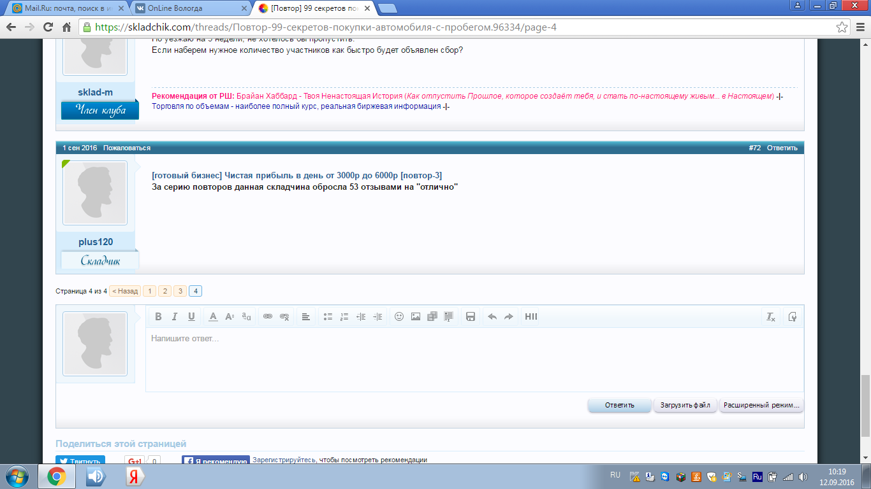Open '[готовый бизнес] Чистая прибыль' thread link
The image size is (871, 489).
point(297,176)
